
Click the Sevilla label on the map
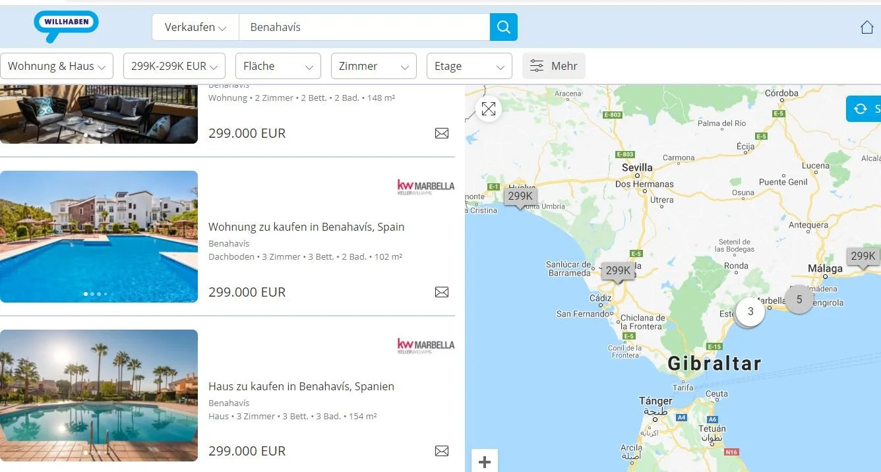(637, 167)
